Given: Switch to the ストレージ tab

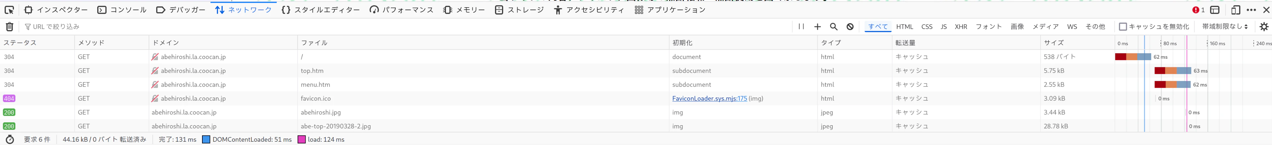Looking at the screenshot, I should pos(520,10).
